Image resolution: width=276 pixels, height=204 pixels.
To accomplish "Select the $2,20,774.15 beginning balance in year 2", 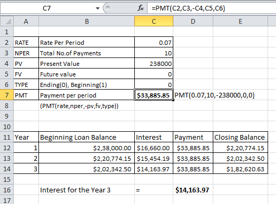I will (x=86, y=158).
